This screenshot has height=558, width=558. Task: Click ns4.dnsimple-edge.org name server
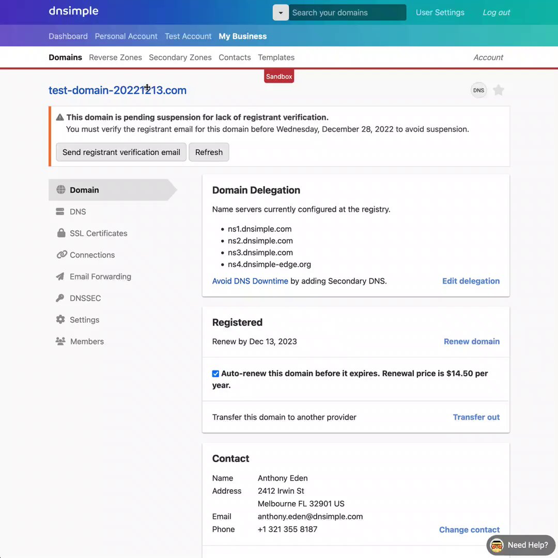(269, 265)
